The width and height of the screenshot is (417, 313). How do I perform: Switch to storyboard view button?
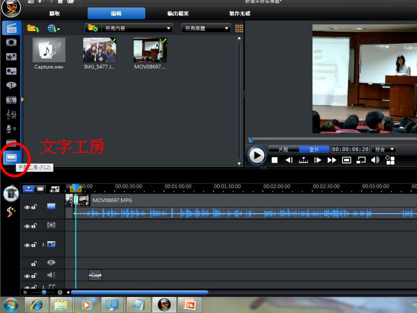tap(40, 189)
